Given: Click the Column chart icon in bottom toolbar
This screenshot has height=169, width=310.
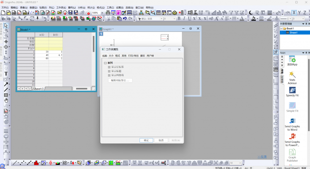Looking at the screenshot, I should (x=36, y=163).
